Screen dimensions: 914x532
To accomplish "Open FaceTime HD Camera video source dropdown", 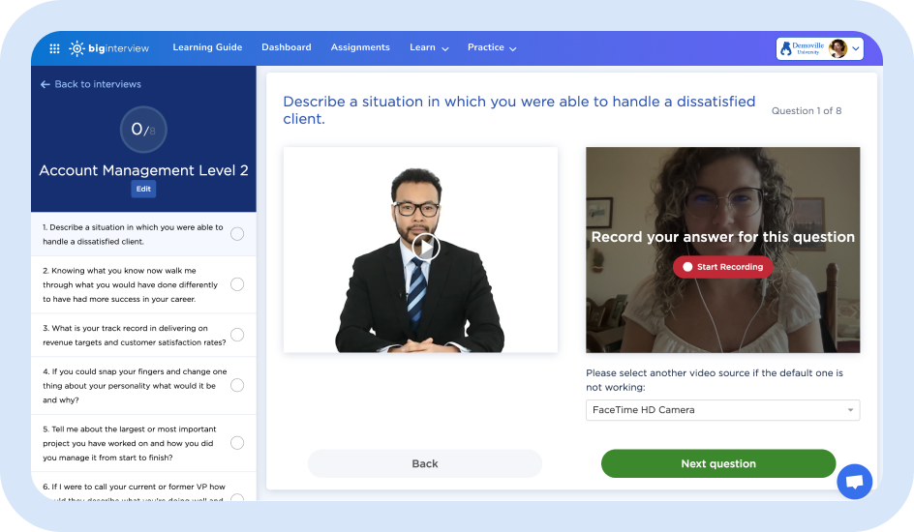I will (x=722, y=410).
